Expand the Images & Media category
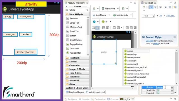Image resolution: width=179 pixels, height=101 pixels. 77,69
